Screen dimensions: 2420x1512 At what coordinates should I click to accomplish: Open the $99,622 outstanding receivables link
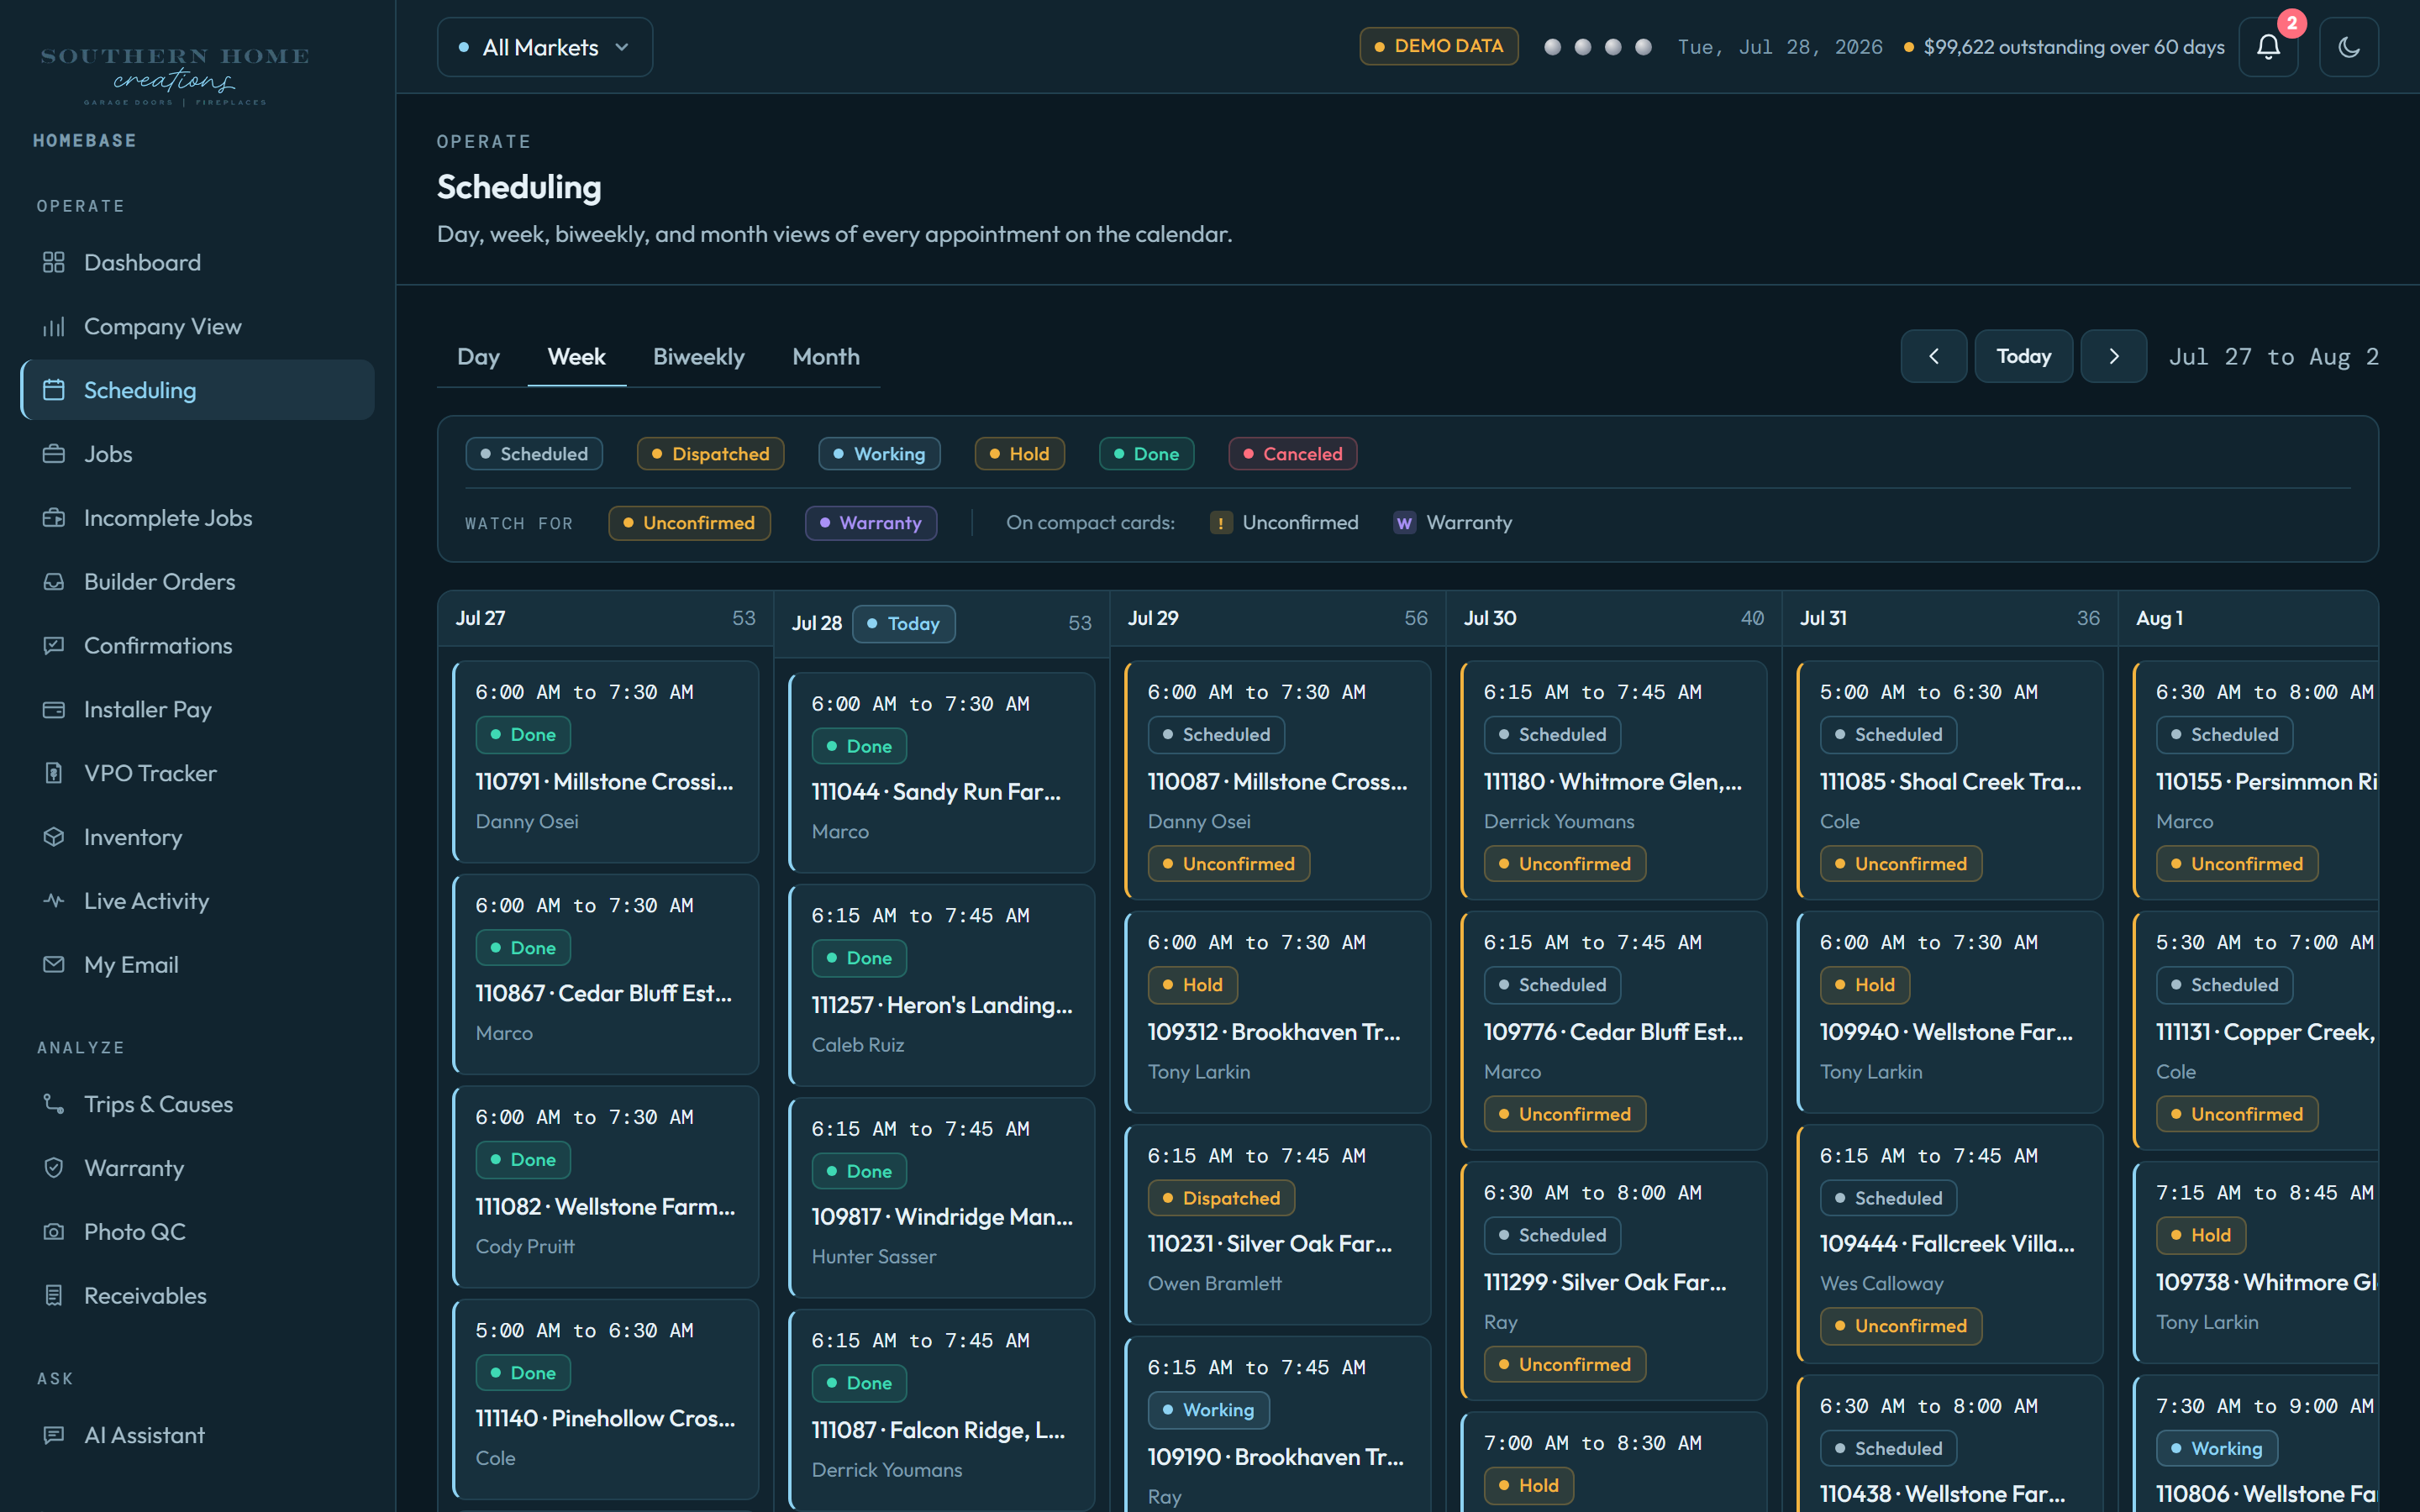click(2064, 47)
